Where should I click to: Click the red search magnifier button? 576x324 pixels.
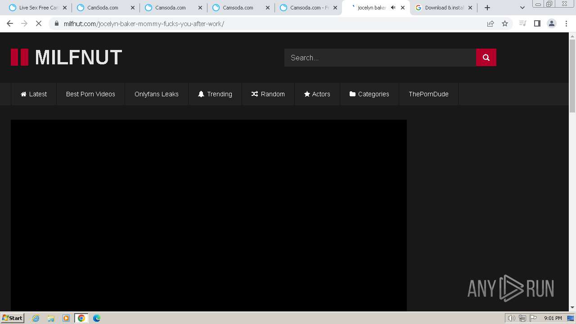point(486,58)
